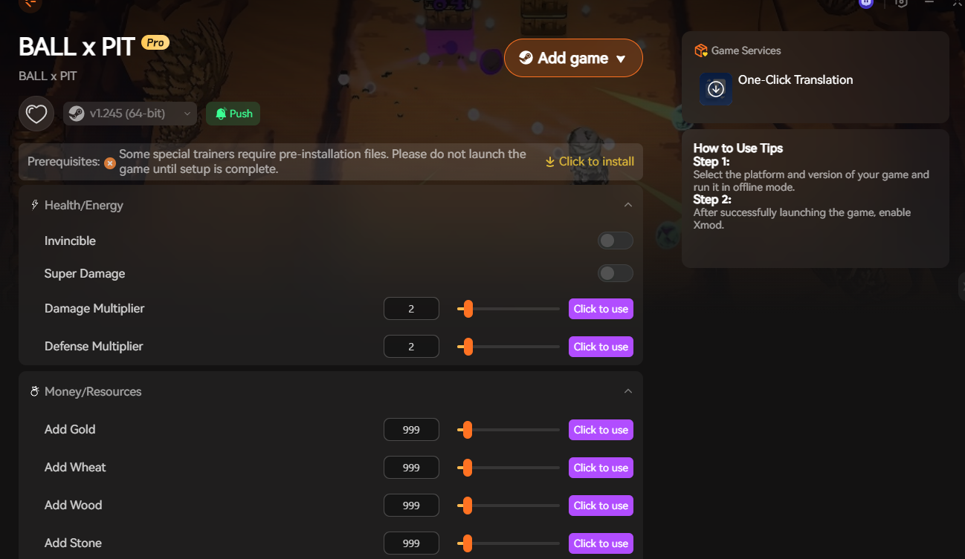Click the Defense Multiplier slider handle

[x=468, y=347]
